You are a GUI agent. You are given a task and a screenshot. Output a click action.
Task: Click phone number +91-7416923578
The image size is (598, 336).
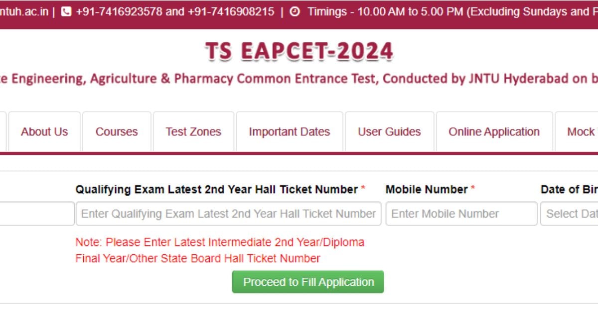pyautogui.click(x=119, y=11)
